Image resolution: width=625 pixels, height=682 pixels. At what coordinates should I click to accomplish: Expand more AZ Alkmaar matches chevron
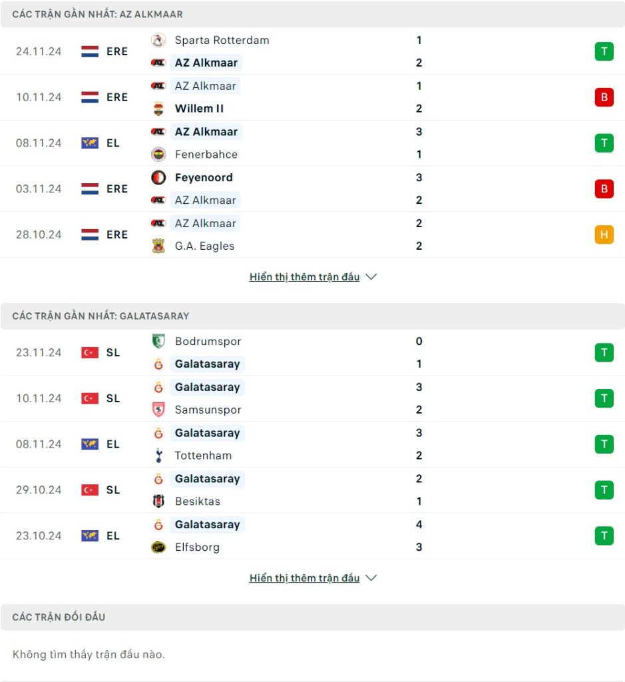tap(371, 277)
